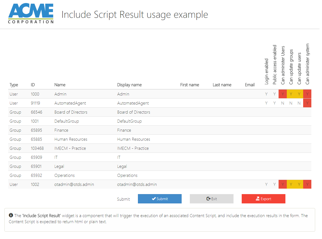Open the IMECM - Practice name link
Viewport: 322px width, 239px height.
click(x=70, y=148)
